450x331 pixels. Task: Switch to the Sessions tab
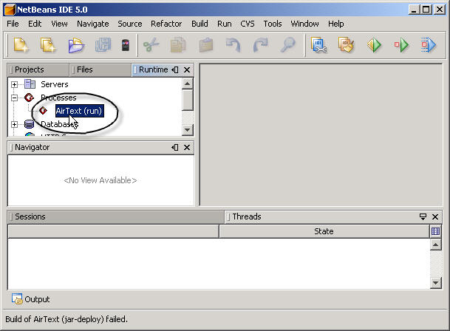coord(116,216)
